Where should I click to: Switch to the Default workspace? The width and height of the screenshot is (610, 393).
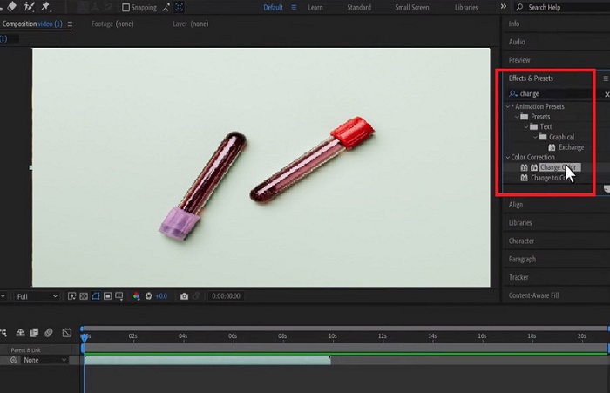coord(273,7)
